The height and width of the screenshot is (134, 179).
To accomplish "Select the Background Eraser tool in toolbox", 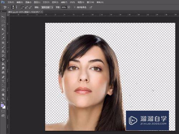I will pos(3,60).
